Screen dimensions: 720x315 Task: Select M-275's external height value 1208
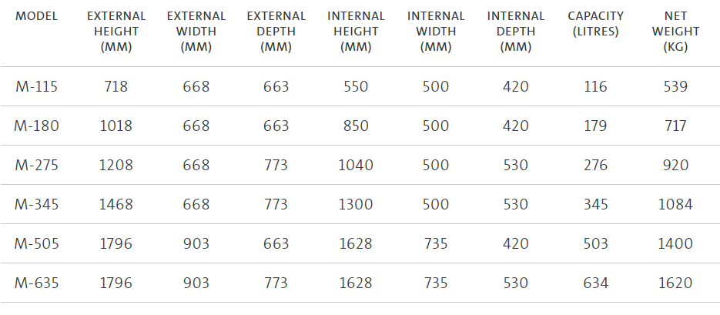pyautogui.click(x=116, y=165)
